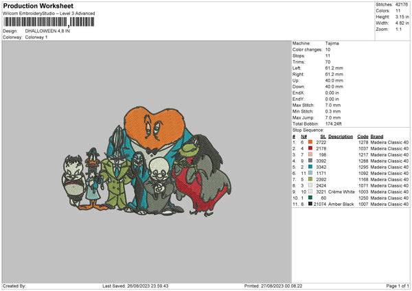This screenshot has width=412, height=291.
Task: Click the Amber Black color swatch
Action: (x=310, y=204)
